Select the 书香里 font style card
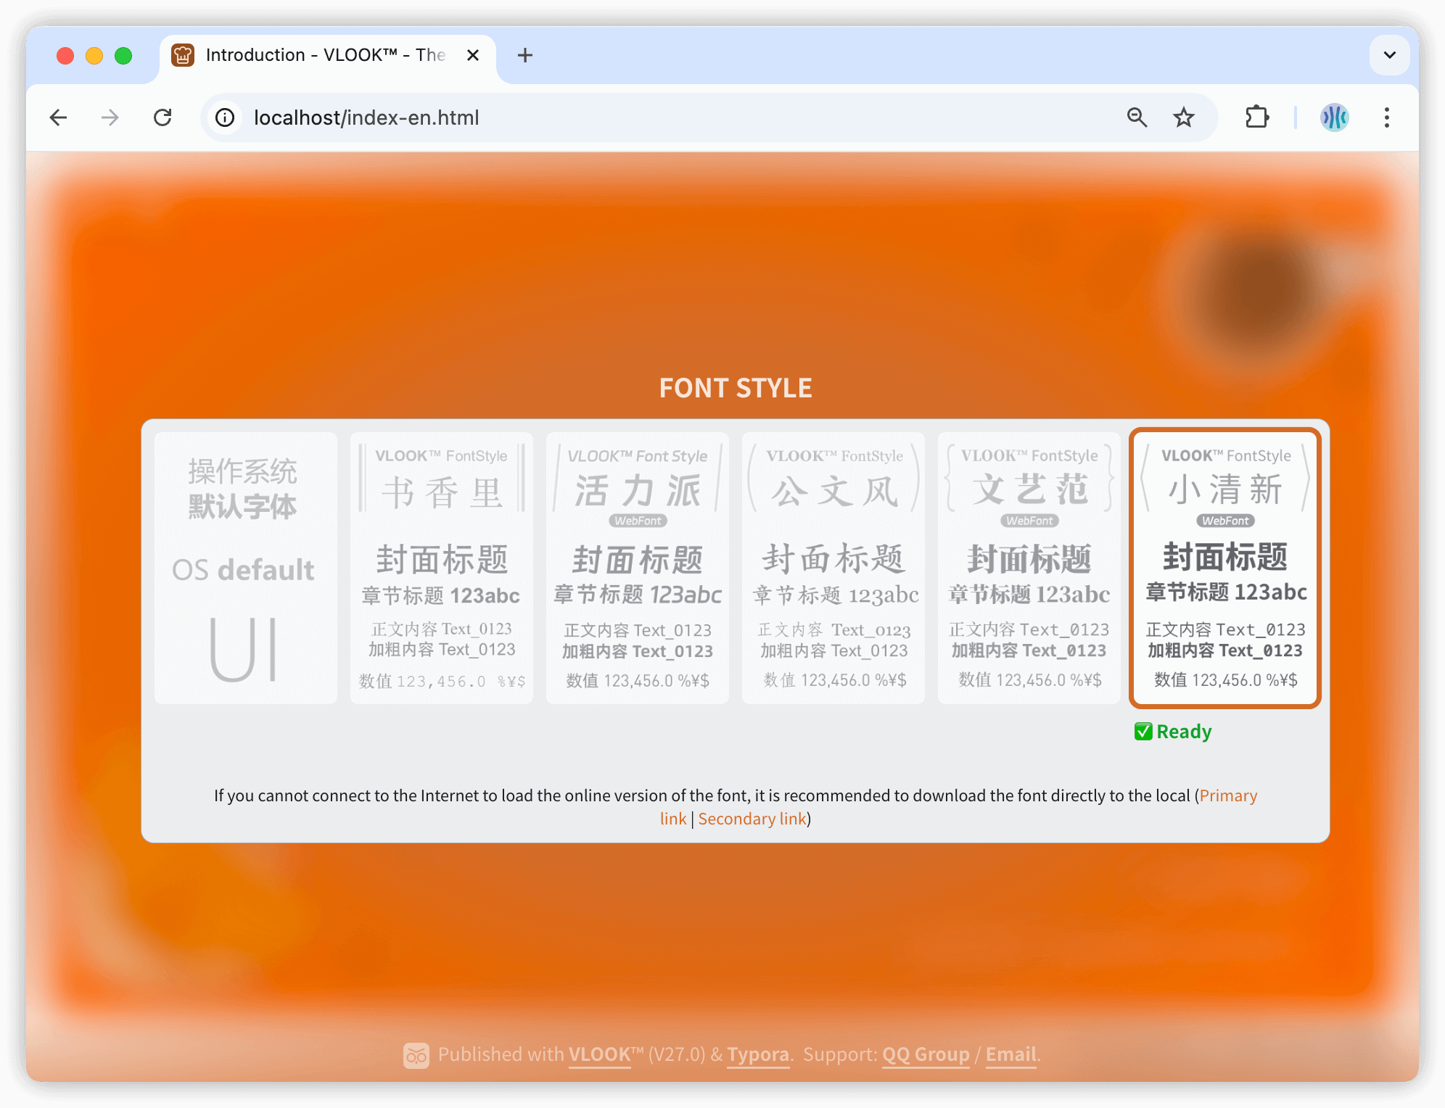The image size is (1445, 1108). click(x=442, y=568)
